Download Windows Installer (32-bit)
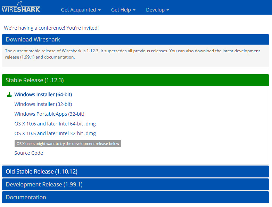272x207 pixels. point(43,104)
